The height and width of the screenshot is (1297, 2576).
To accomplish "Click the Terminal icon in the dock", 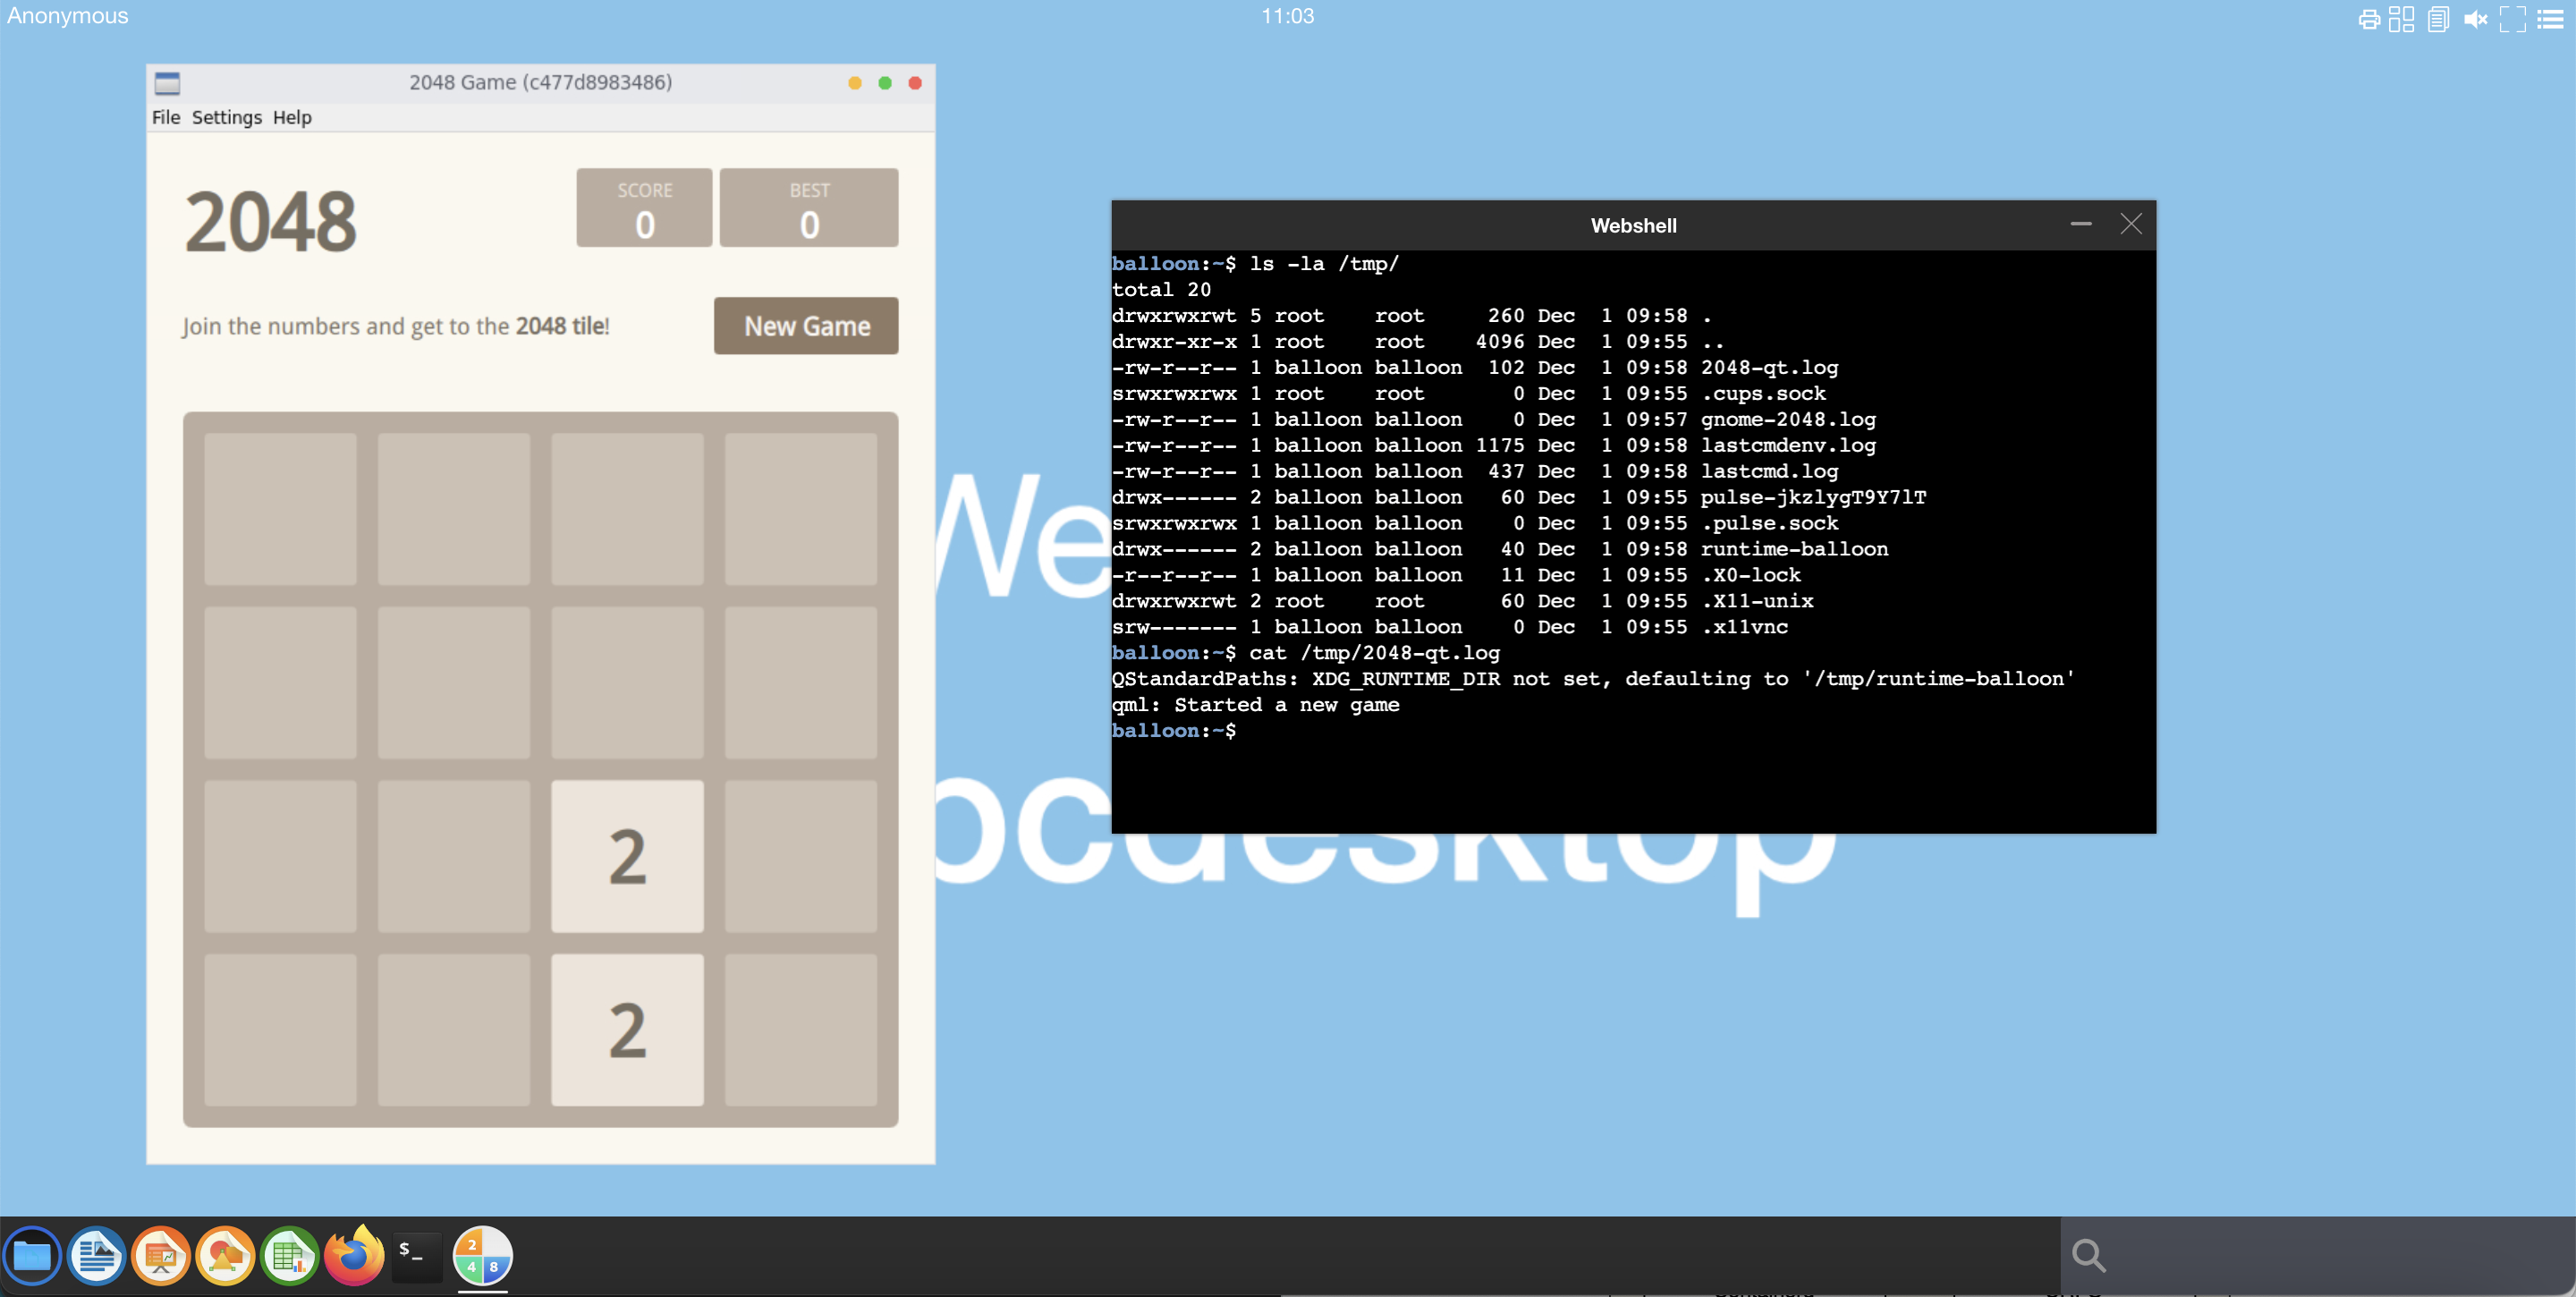I will click(x=417, y=1256).
